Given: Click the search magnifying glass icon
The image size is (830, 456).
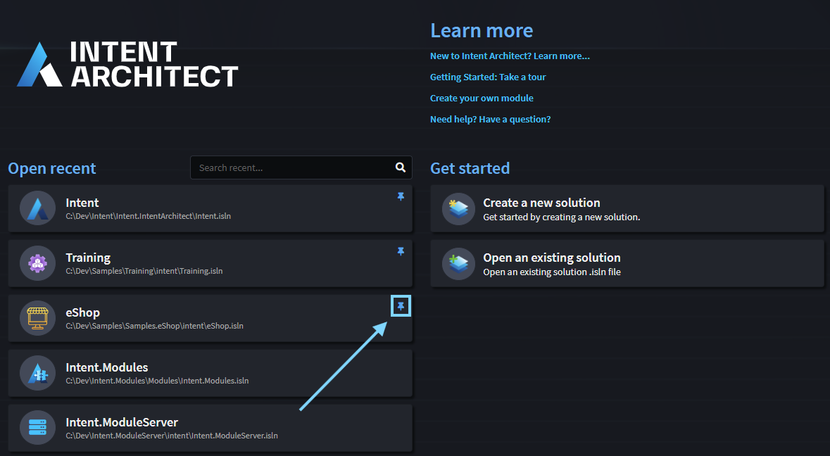Looking at the screenshot, I should click(400, 167).
